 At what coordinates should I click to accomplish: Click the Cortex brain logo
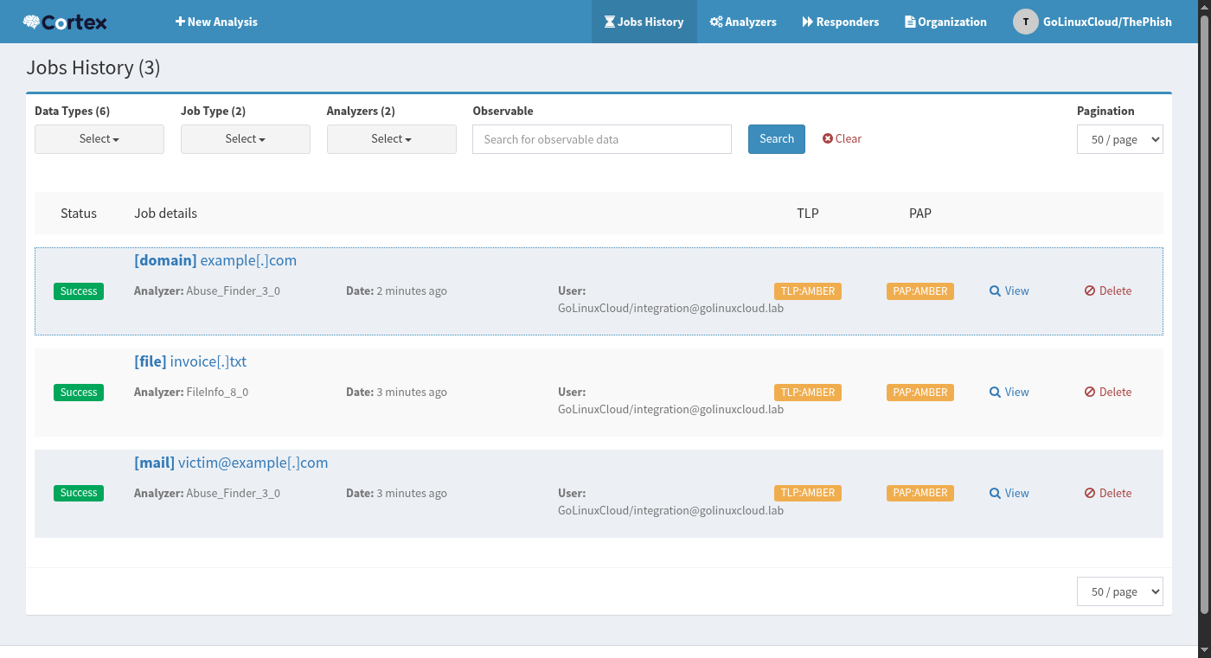point(65,22)
